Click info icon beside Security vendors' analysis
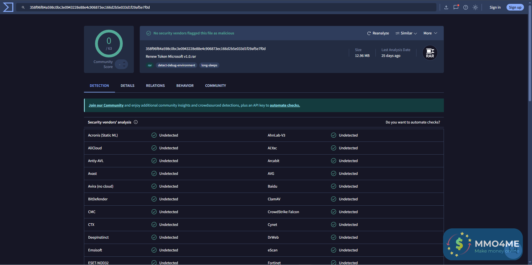The image size is (532, 265). [x=136, y=122]
